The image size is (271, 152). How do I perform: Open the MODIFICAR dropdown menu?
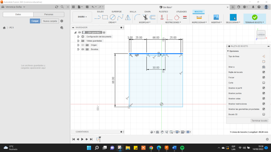click(145, 22)
